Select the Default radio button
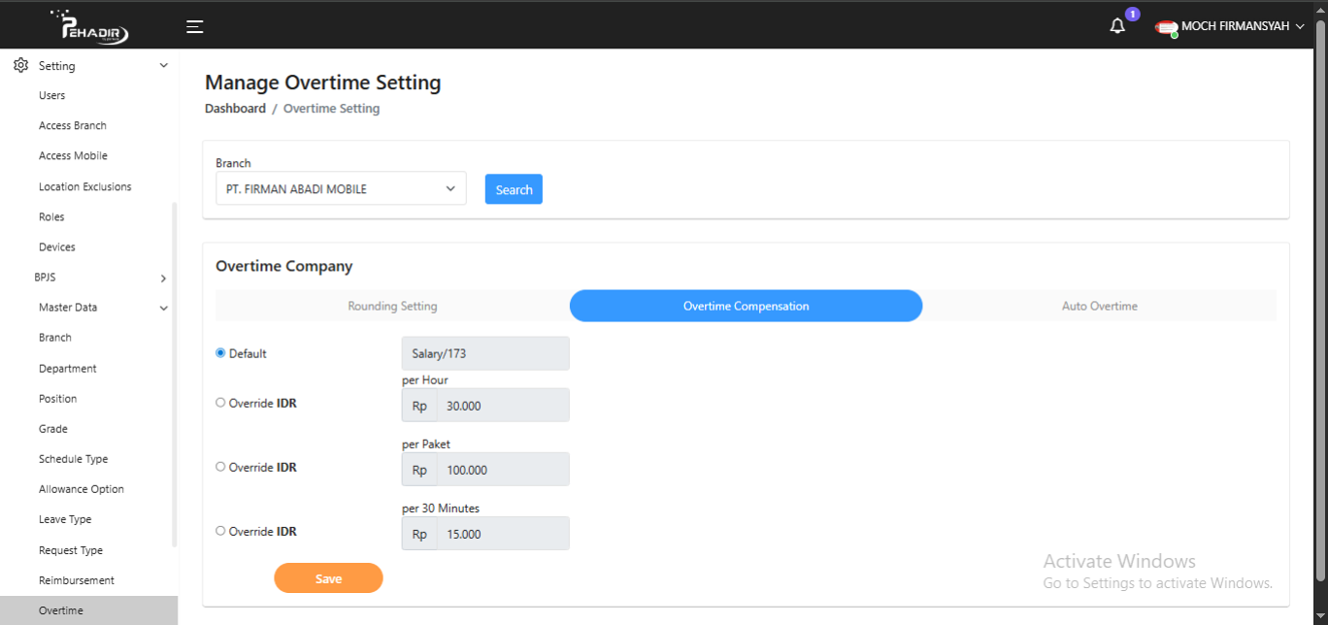 (220, 353)
